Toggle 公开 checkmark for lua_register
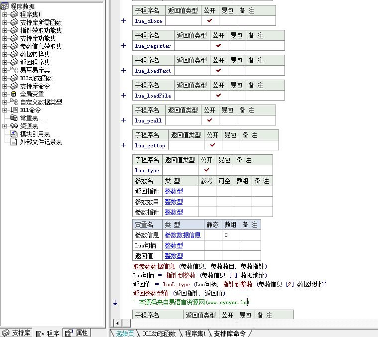 pyautogui.click(x=219, y=46)
